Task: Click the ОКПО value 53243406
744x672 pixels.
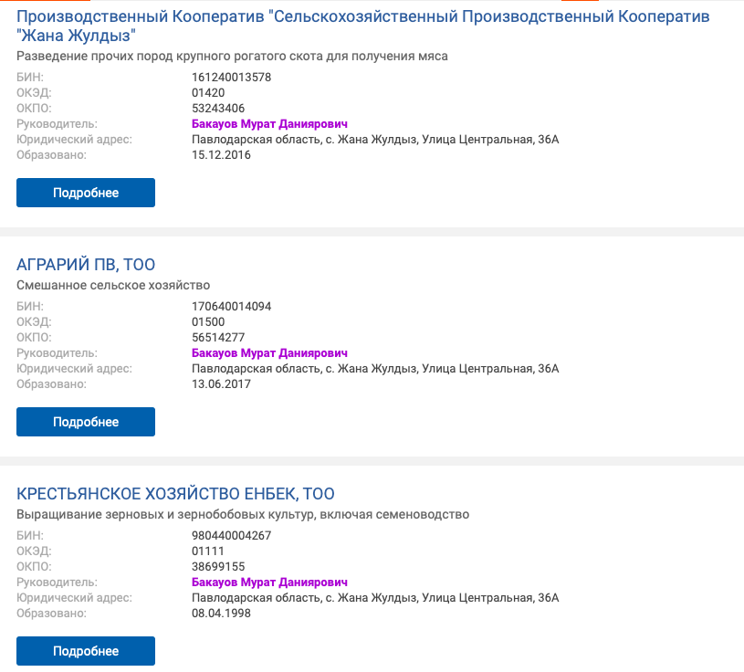Action: tap(218, 109)
